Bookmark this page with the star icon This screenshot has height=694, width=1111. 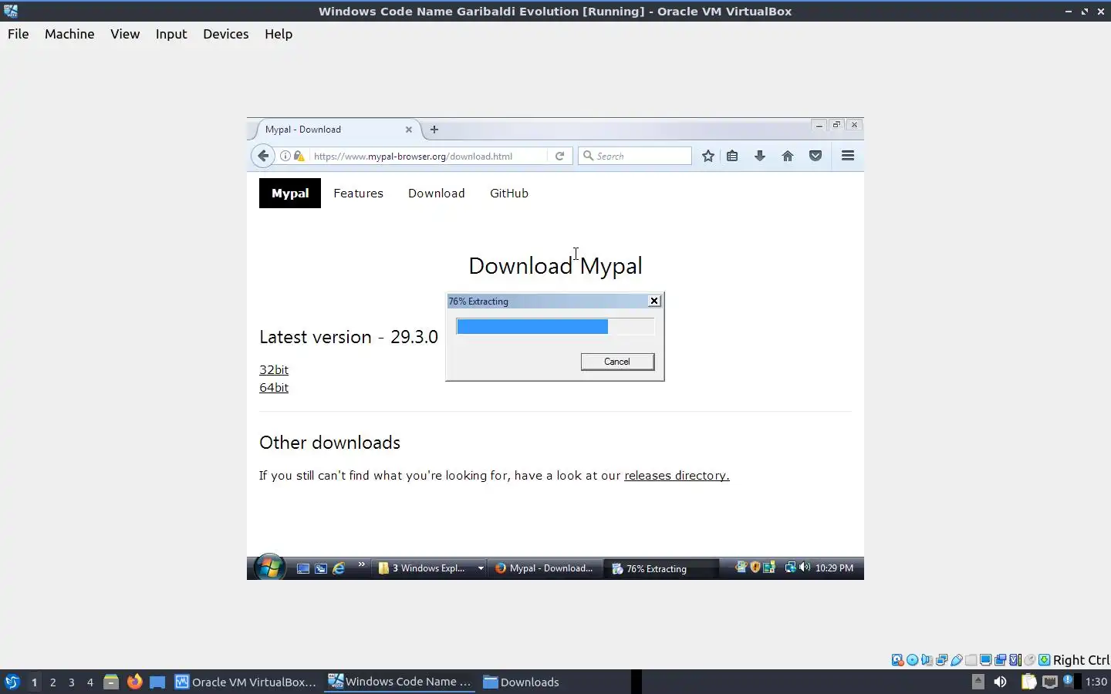pyautogui.click(x=707, y=156)
